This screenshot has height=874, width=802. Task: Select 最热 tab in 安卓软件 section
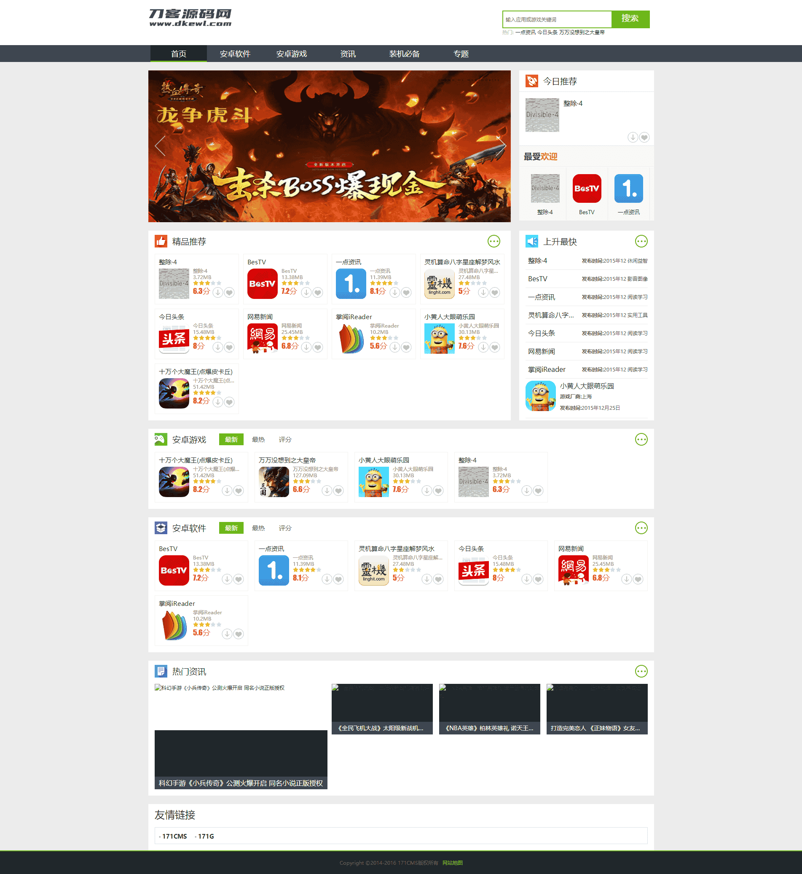[x=258, y=528]
